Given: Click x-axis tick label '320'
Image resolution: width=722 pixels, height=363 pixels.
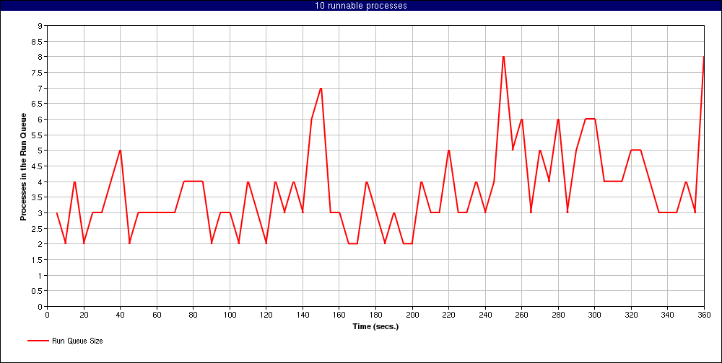Looking at the screenshot, I should point(631,315).
